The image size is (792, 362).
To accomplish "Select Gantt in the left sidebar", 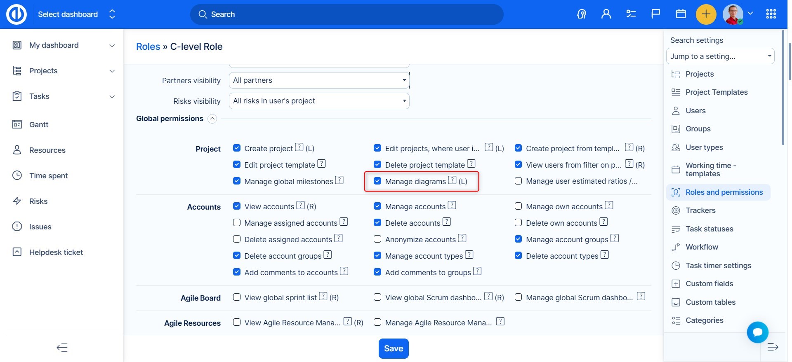I will [39, 125].
